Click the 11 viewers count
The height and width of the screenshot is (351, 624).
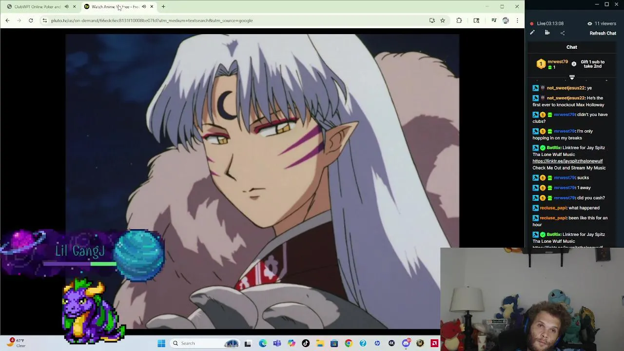[x=602, y=23]
